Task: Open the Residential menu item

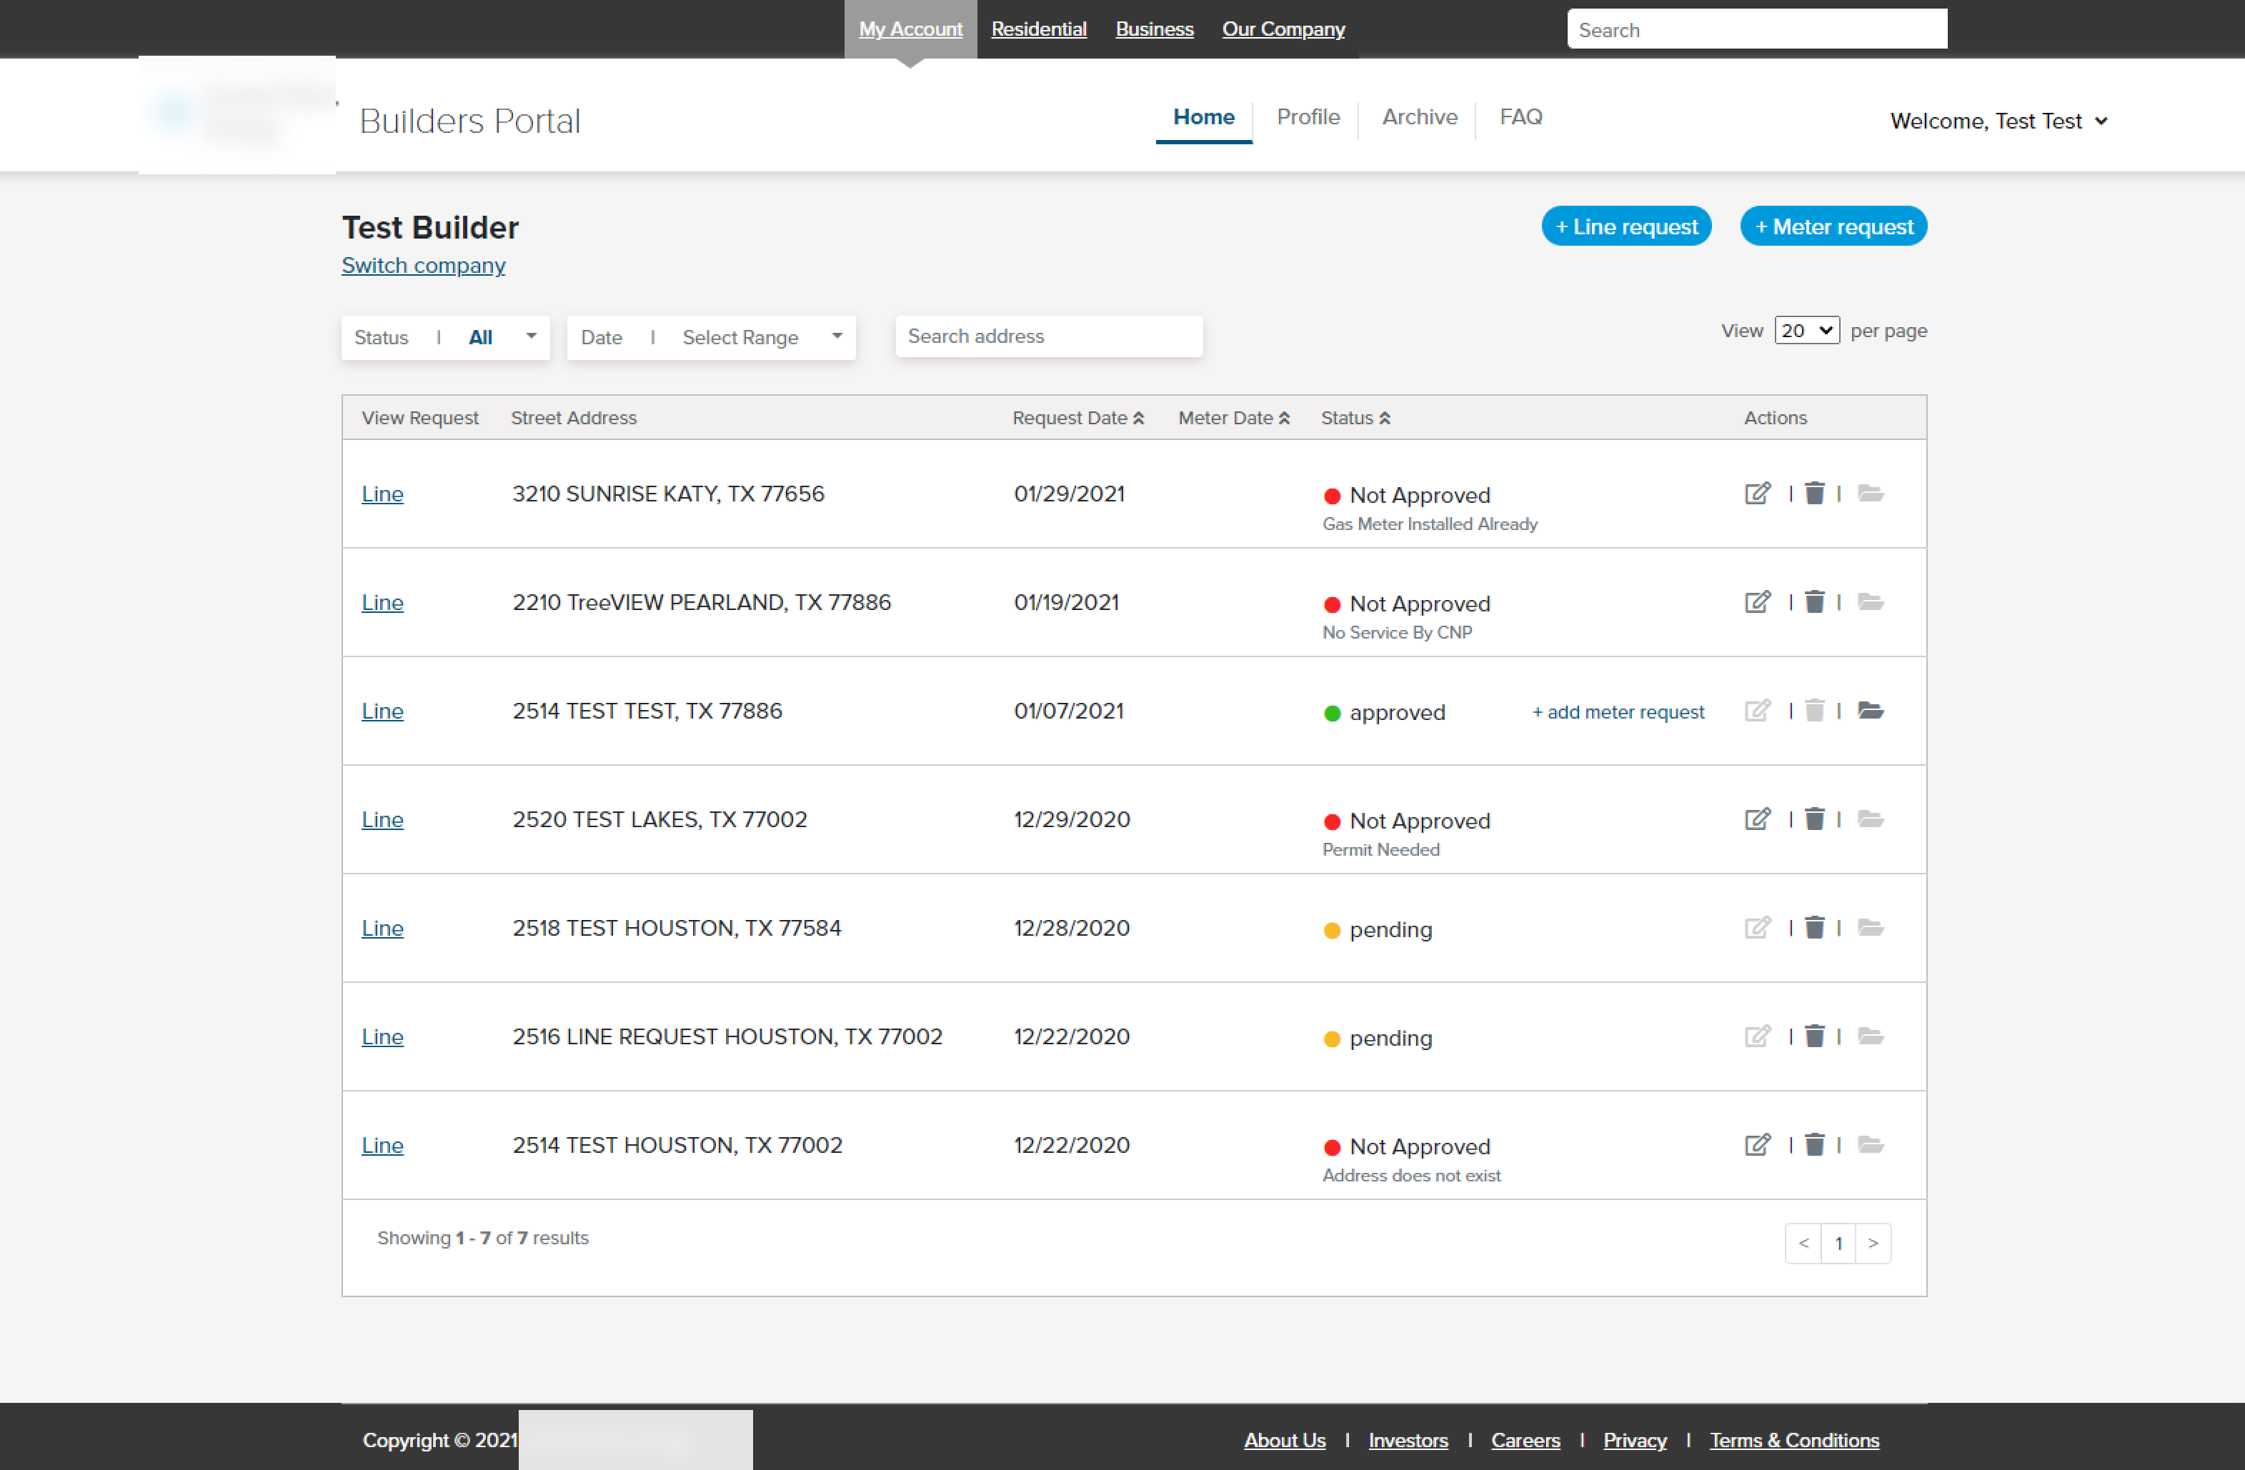Action: 1039,29
